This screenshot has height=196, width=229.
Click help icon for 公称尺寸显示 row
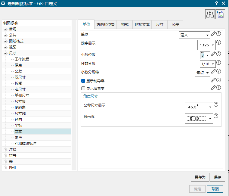click(216, 104)
